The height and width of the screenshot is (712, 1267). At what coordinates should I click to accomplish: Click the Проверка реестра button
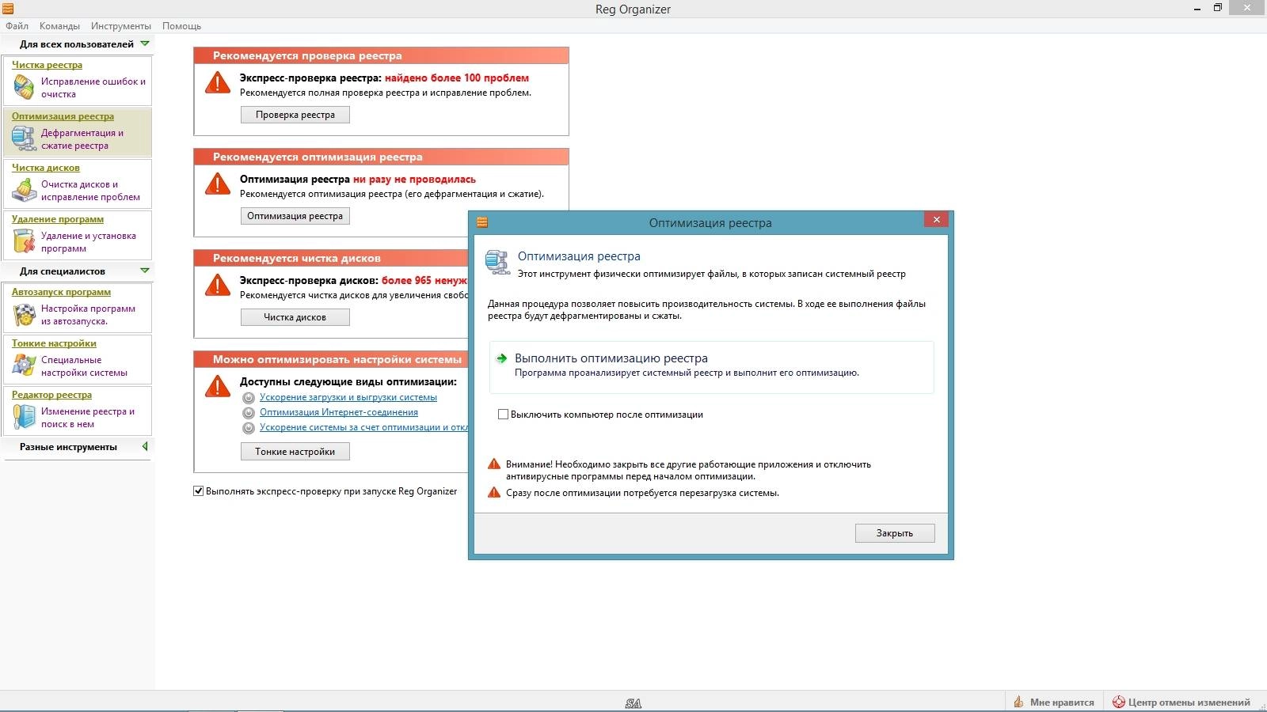(x=295, y=115)
